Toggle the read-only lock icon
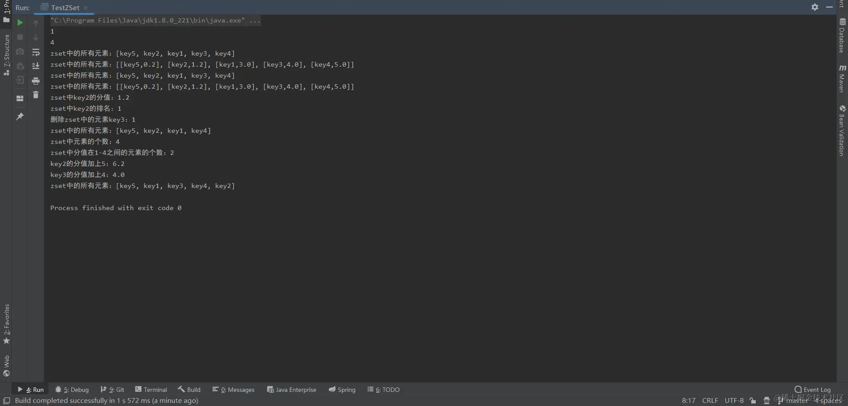848x406 pixels. 753,401
